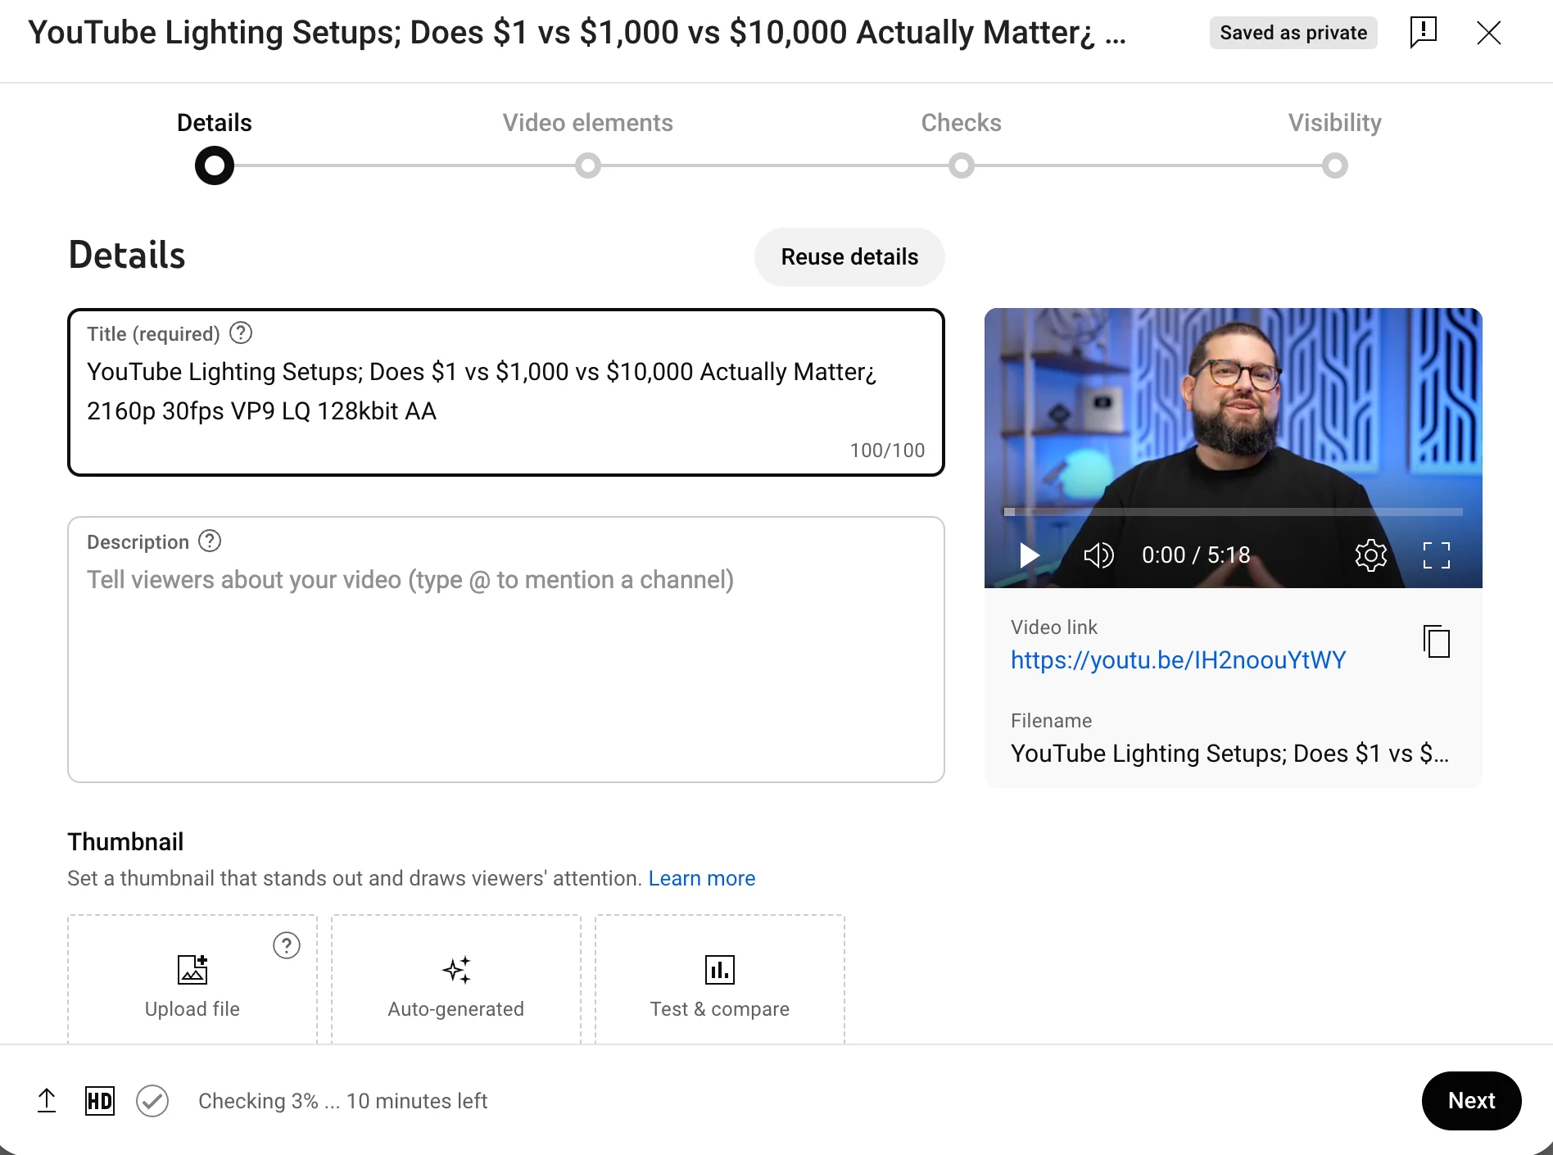
Task: Click the Reuse details button
Action: coord(849,257)
